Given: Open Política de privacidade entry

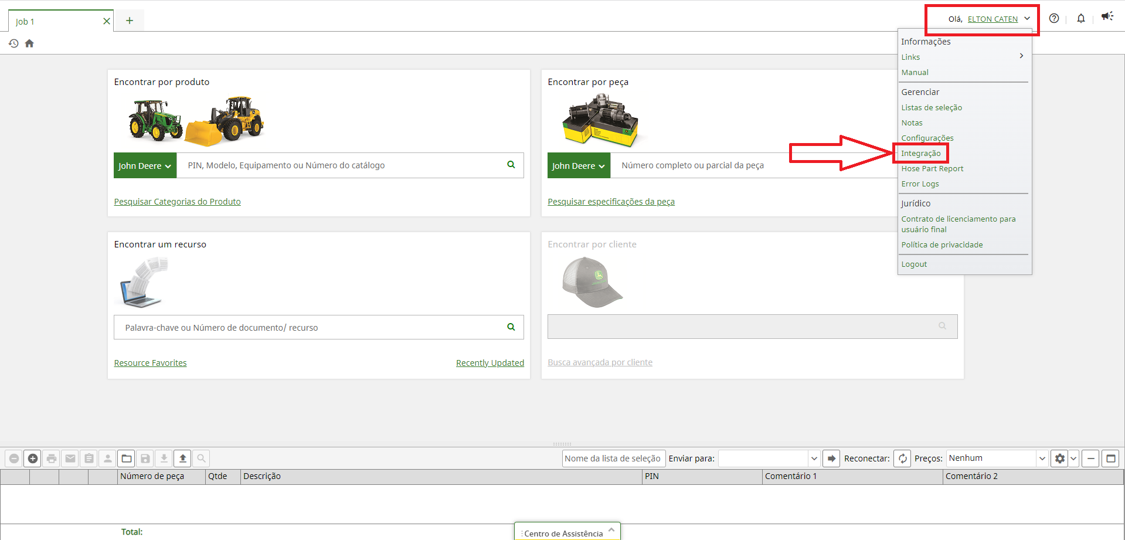Looking at the screenshot, I should click(x=942, y=244).
